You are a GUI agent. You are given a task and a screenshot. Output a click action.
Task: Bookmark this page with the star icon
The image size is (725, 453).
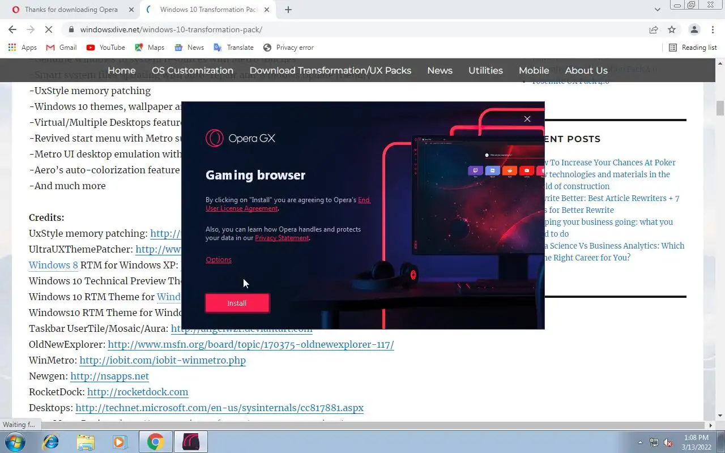click(x=672, y=29)
